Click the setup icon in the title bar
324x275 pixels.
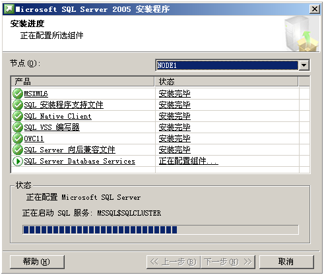tap(9, 9)
